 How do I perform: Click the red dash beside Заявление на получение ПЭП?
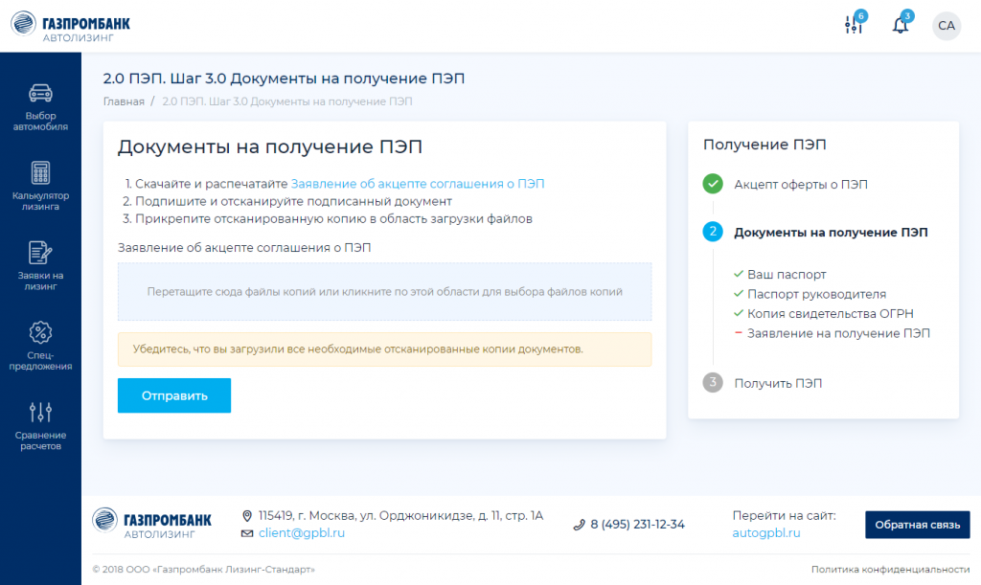pos(739,332)
